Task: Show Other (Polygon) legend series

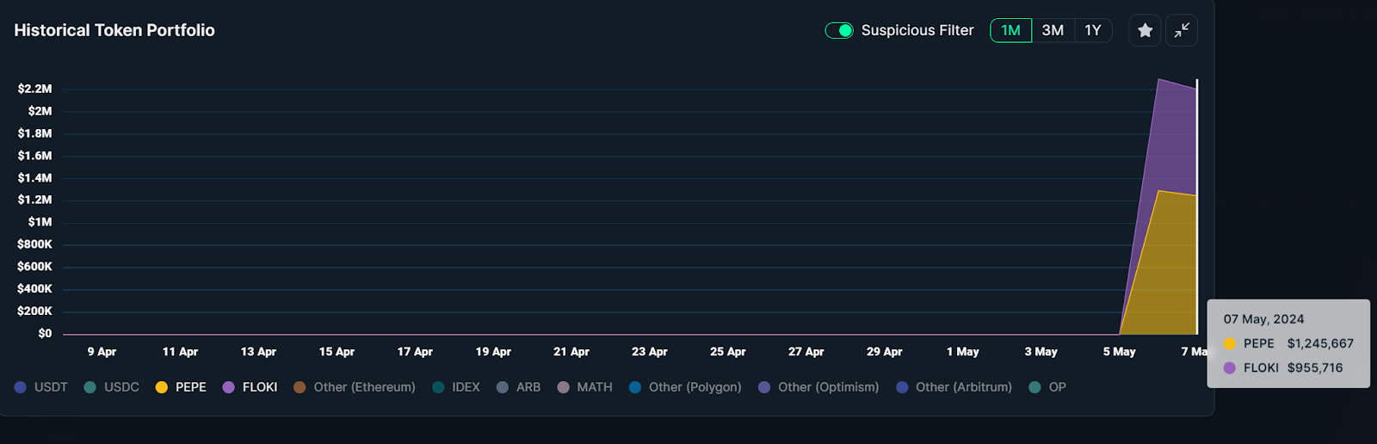Action: pyautogui.click(x=685, y=387)
